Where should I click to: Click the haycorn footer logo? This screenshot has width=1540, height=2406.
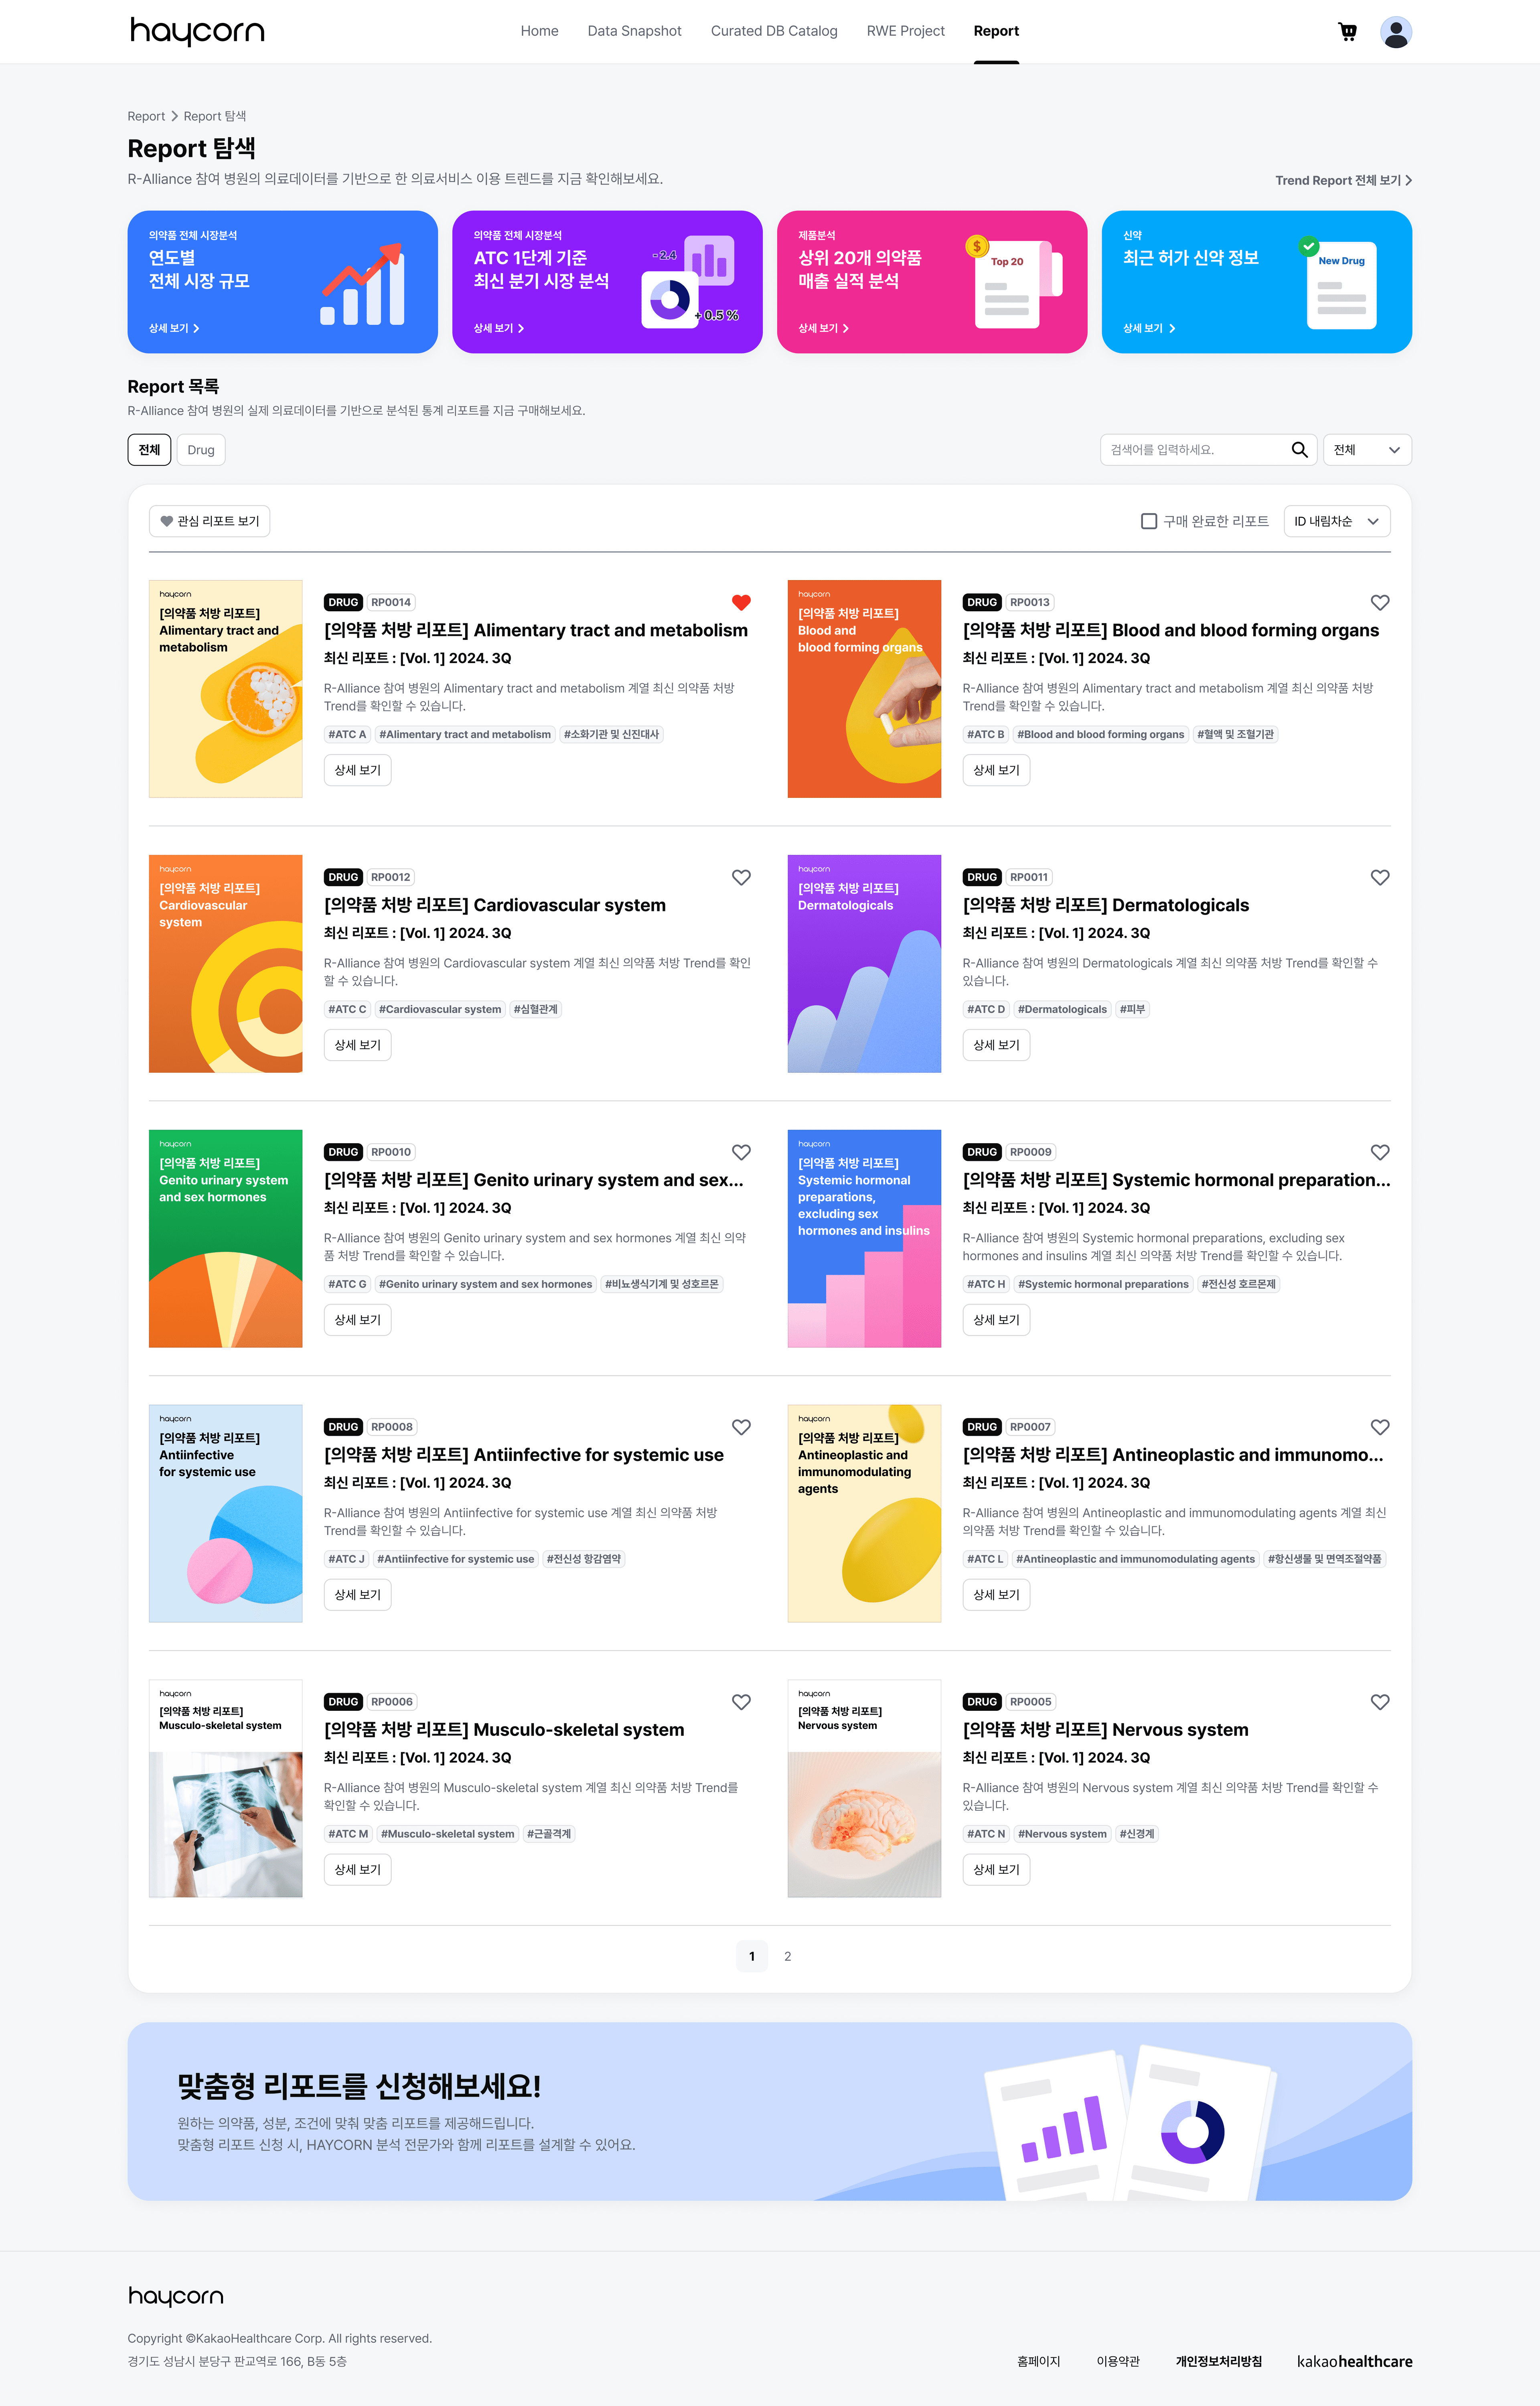(176, 2297)
